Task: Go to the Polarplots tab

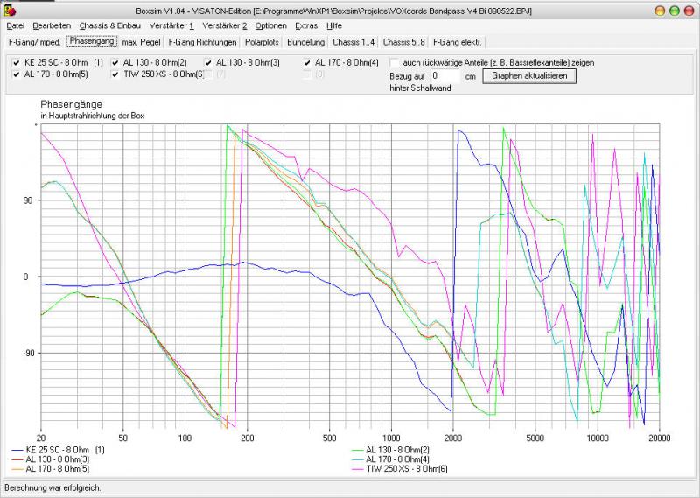Action: pos(262,42)
